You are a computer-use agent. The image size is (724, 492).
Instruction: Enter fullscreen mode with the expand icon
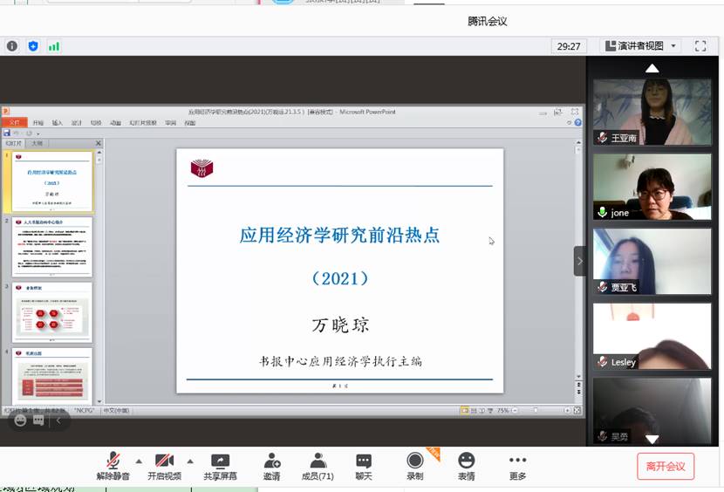[700, 46]
